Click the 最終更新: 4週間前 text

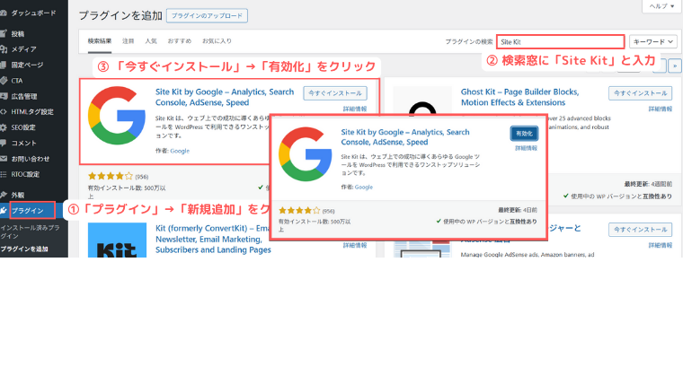tap(648, 184)
